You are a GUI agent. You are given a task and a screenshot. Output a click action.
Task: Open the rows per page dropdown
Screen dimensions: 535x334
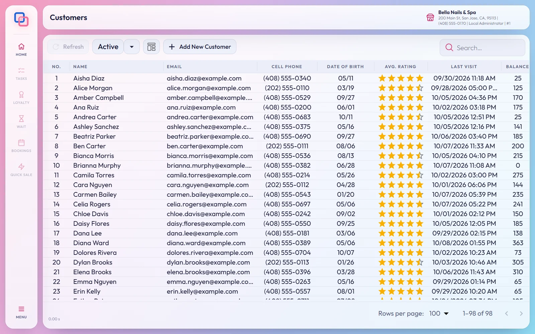pos(439,313)
